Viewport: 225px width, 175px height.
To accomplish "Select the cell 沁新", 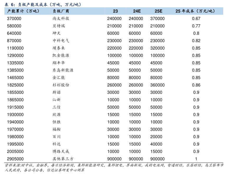I will click(x=57, y=100).
